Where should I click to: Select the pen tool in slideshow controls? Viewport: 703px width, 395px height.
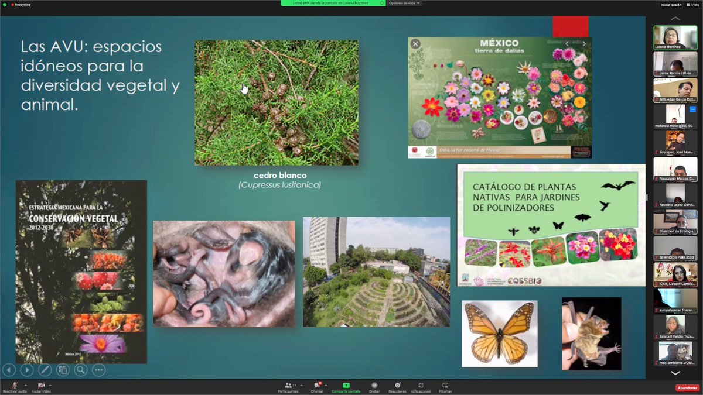(x=45, y=370)
